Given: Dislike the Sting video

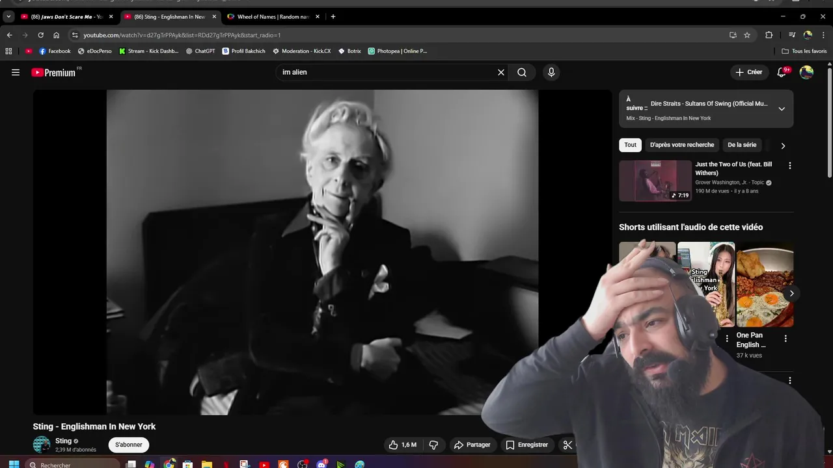Looking at the screenshot, I should pos(433,445).
